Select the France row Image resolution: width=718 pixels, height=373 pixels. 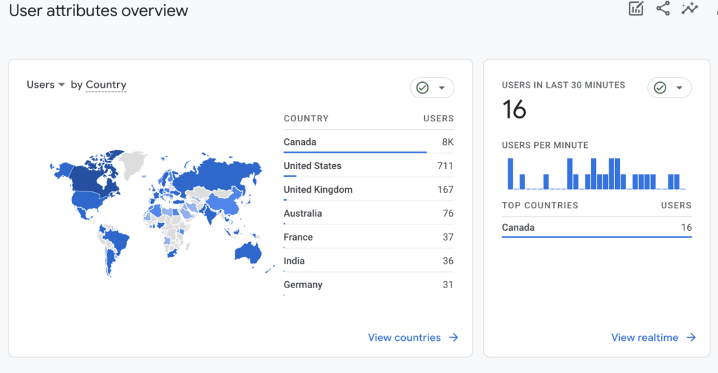click(369, 237)
